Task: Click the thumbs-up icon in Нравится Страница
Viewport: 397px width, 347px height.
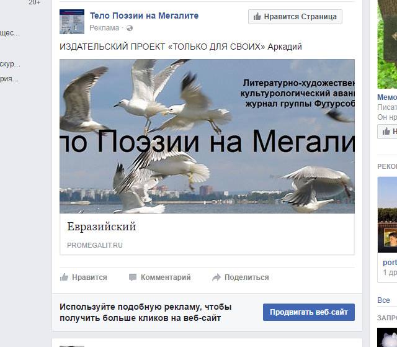Action: click(257, 17)
